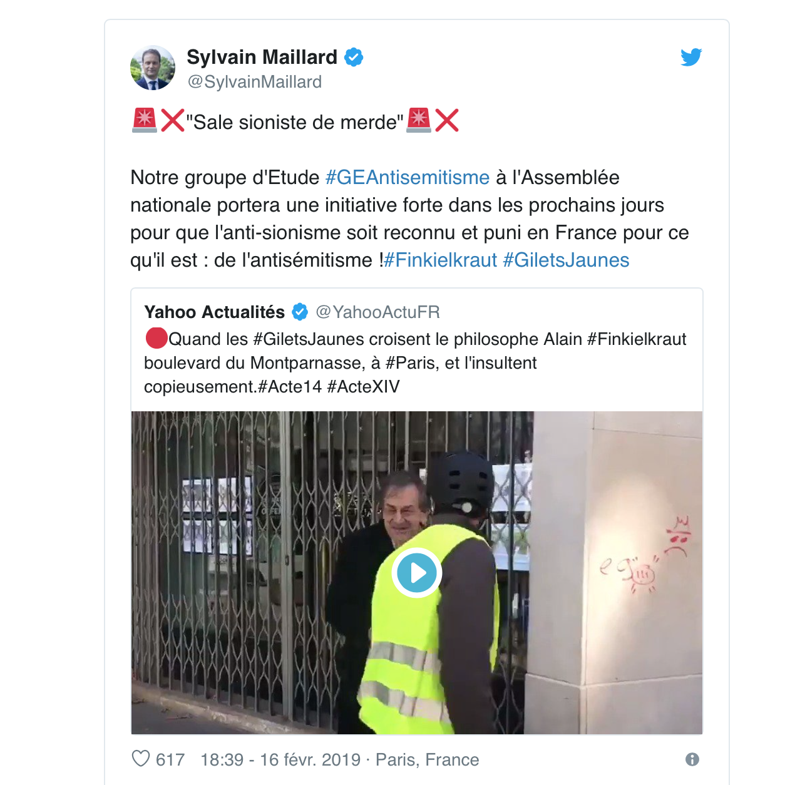Screen dimensions: 785x785
Task: Click the 617 likes count
Action: tap(170, 759)
